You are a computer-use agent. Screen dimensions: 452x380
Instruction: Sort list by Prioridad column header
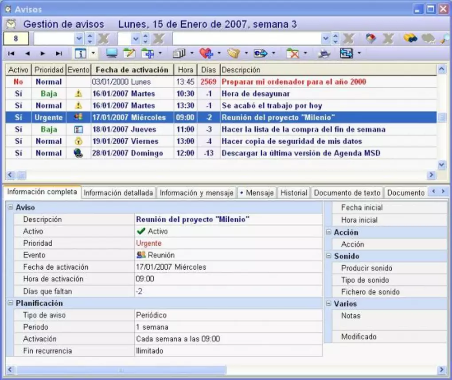[x=49, y=70]
